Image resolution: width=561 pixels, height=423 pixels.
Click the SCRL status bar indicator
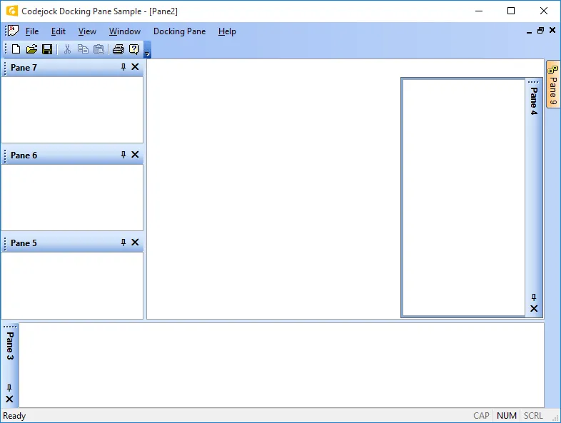(533, 415)
